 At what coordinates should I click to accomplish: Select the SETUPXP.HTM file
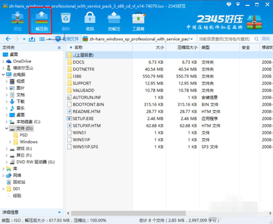87,126
